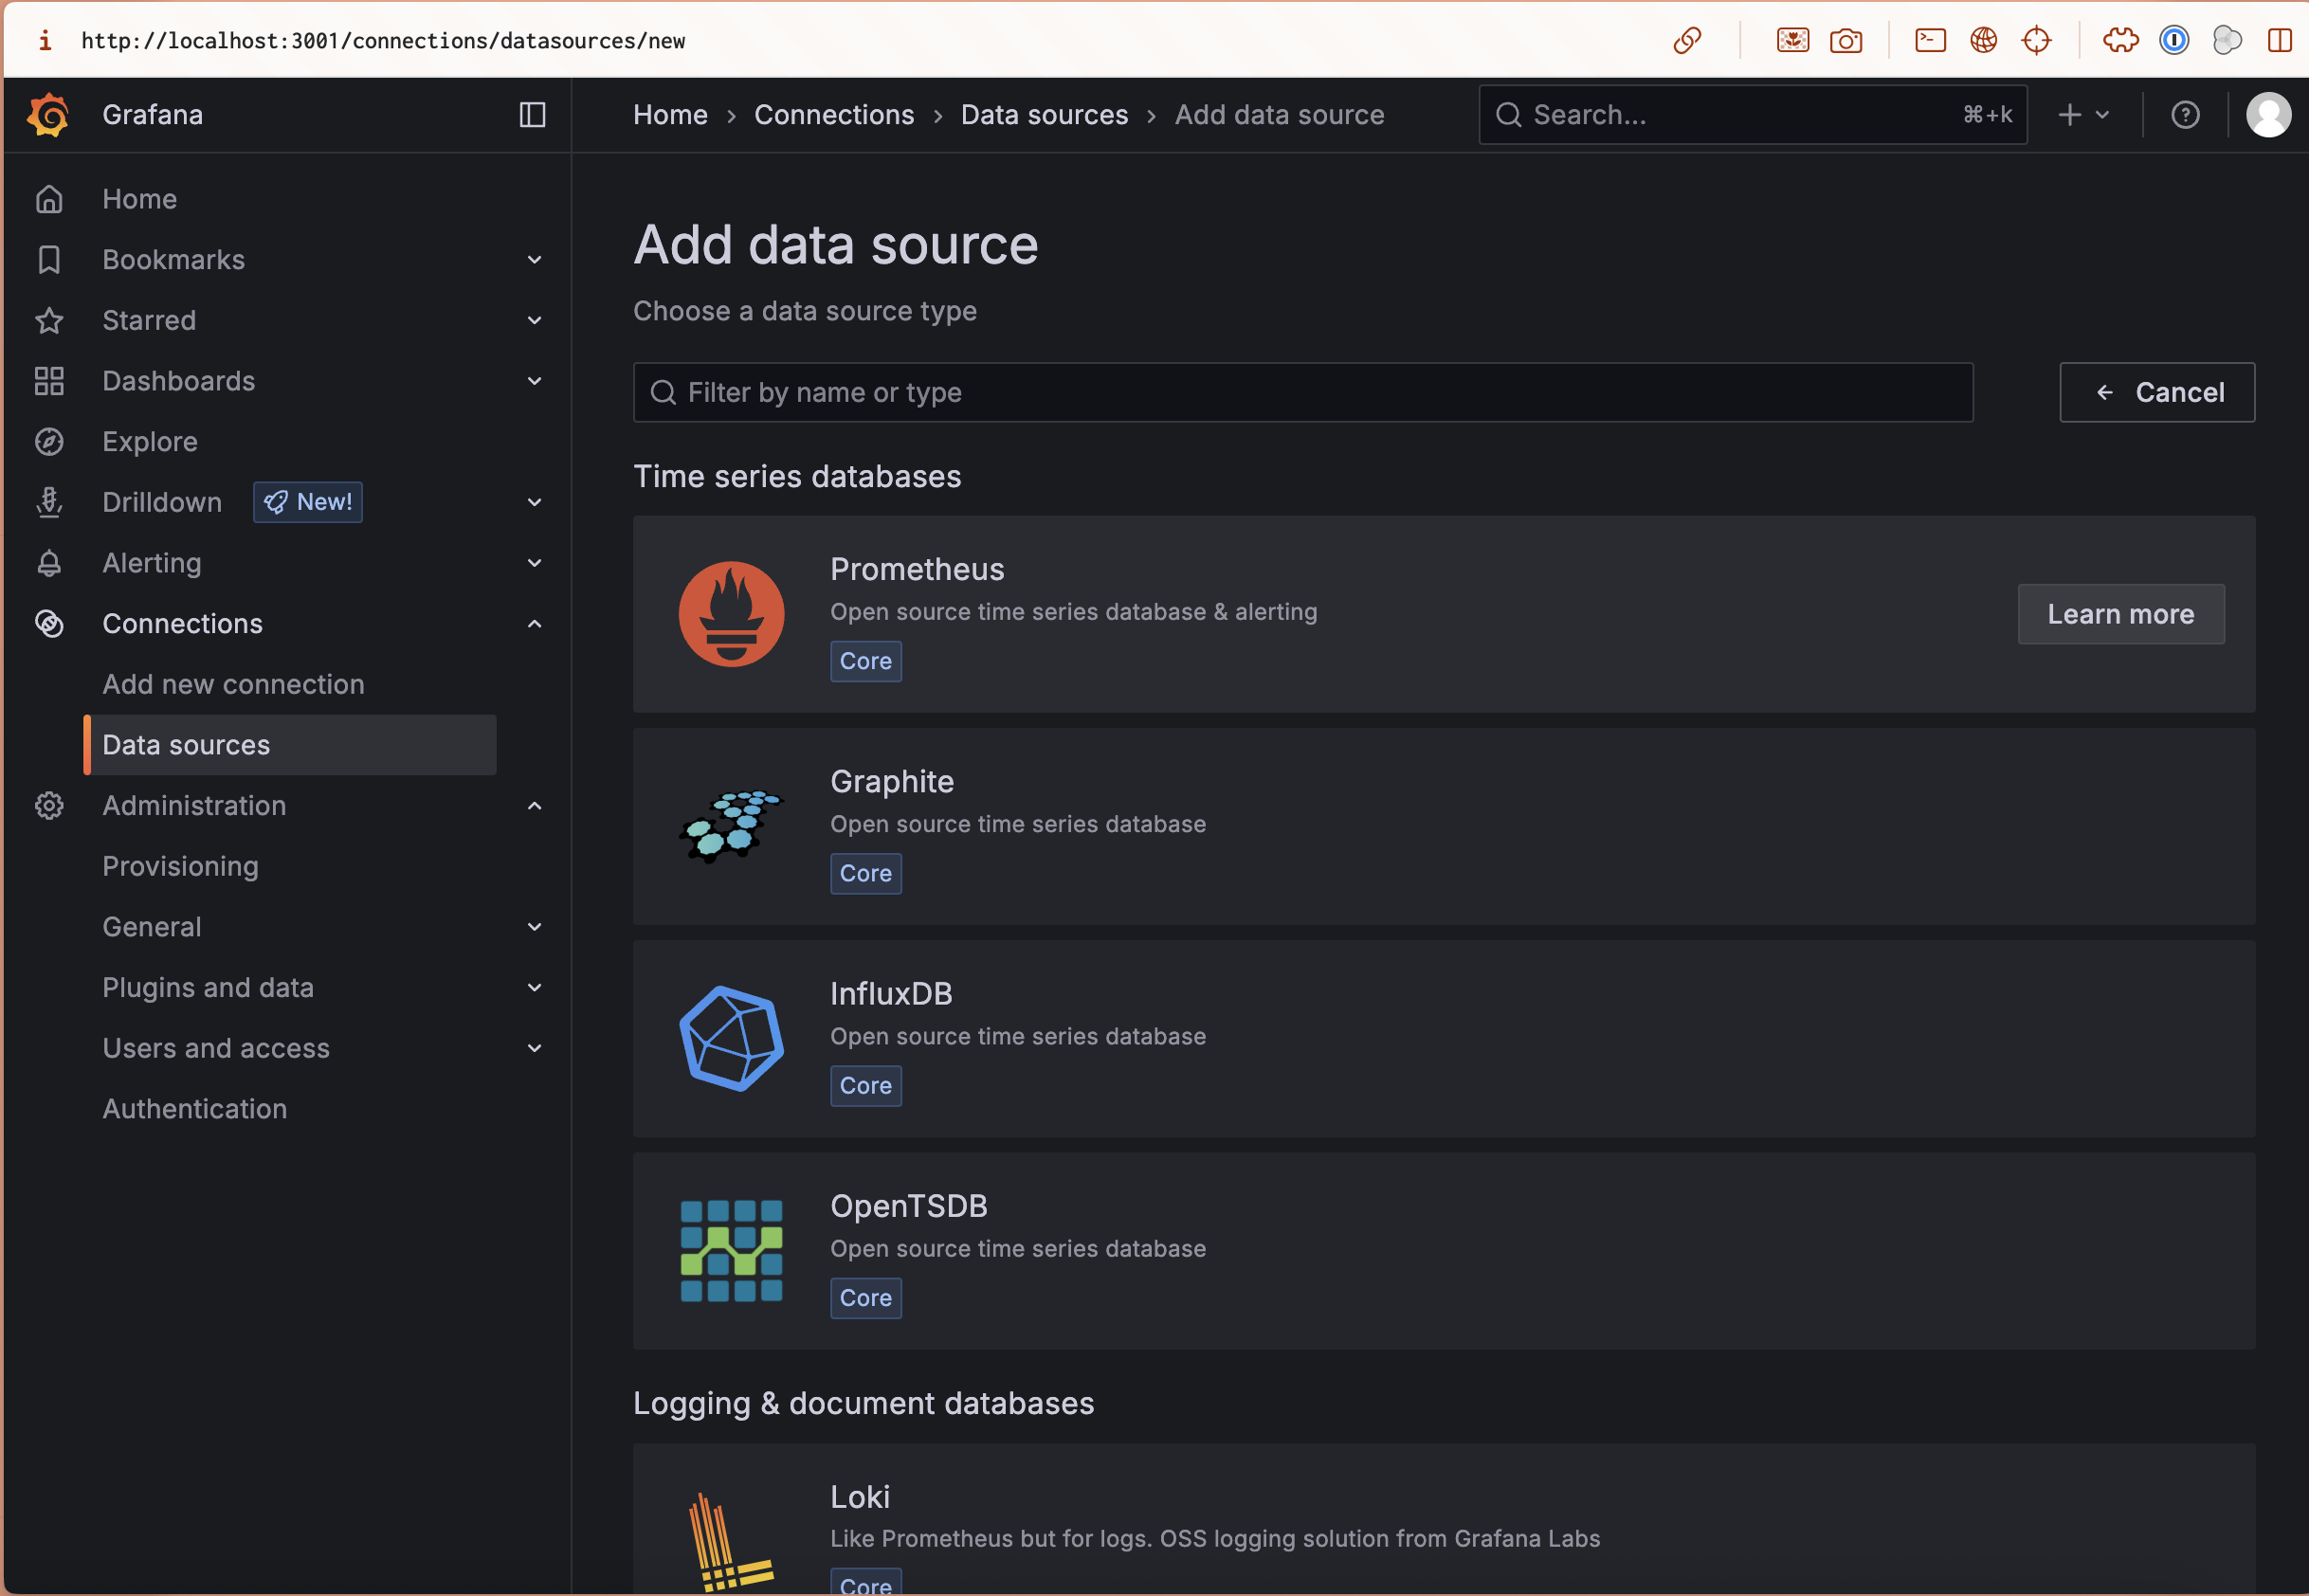Click the Bookmarks icon in sidebar
The image size is (2309, 1596).
click(x=49, y=260)
